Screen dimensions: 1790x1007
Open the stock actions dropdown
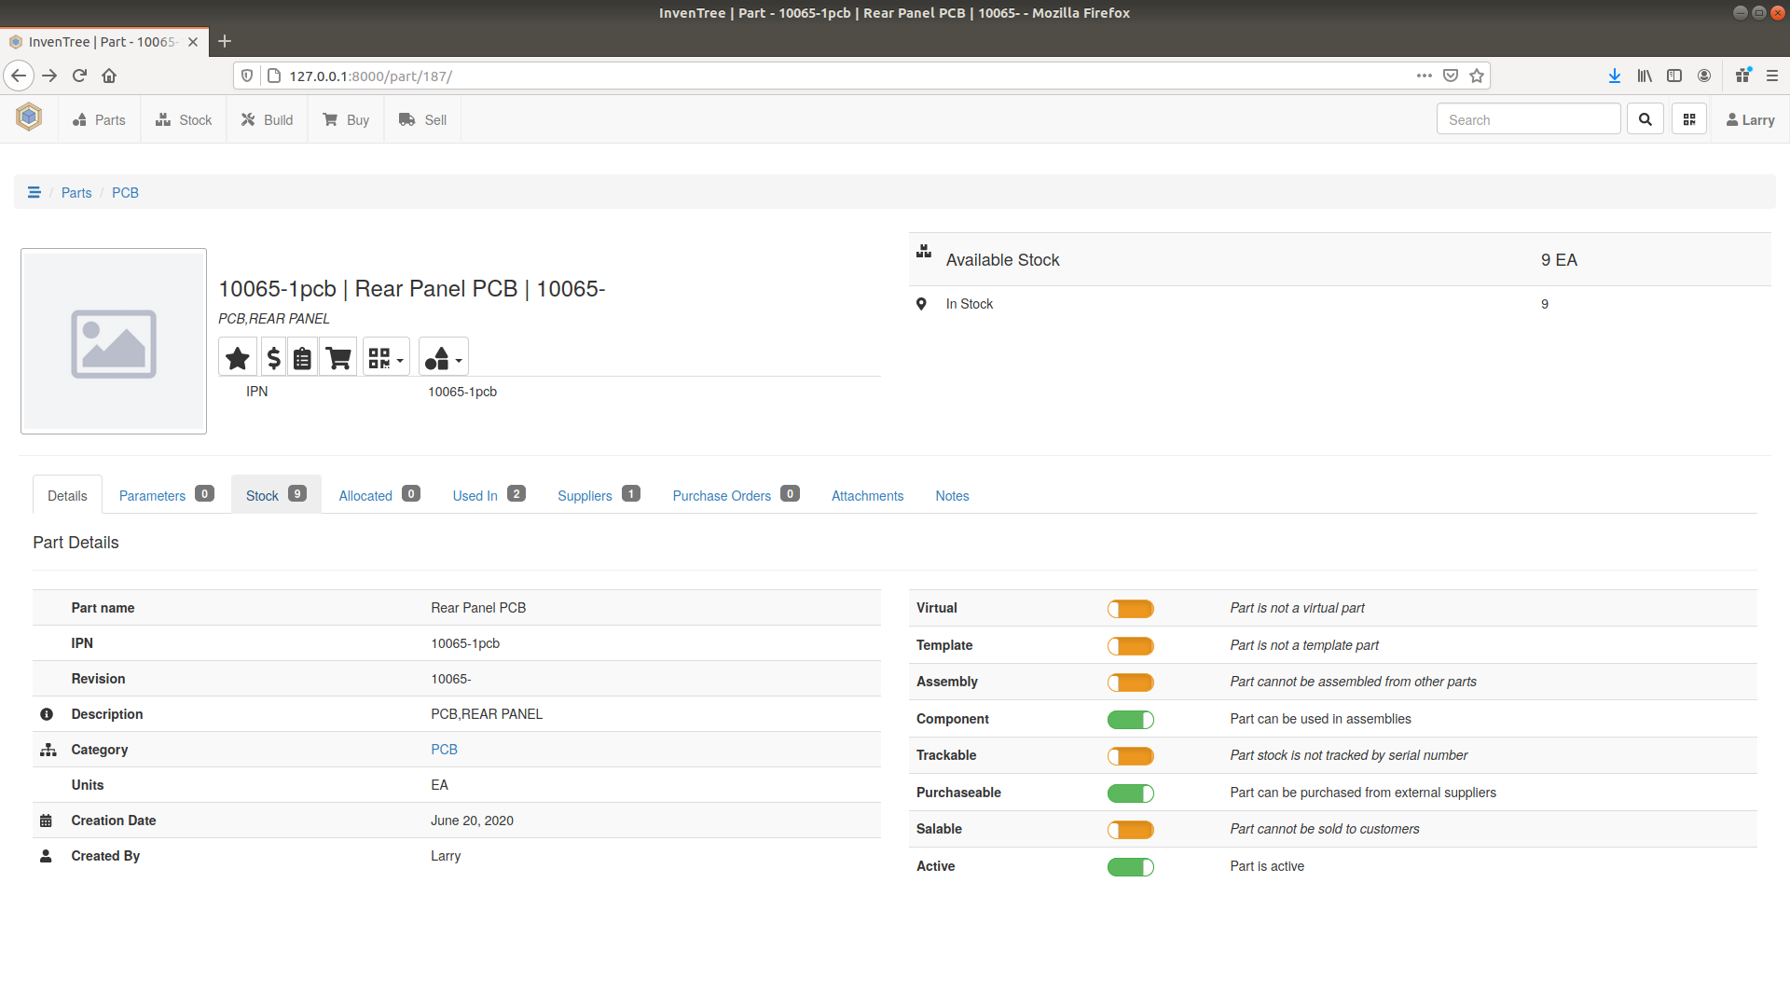pos(443,356)
